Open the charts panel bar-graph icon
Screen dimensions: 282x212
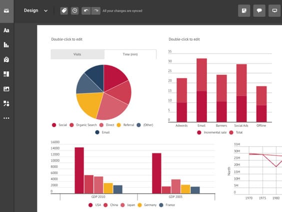coord(6,45)
